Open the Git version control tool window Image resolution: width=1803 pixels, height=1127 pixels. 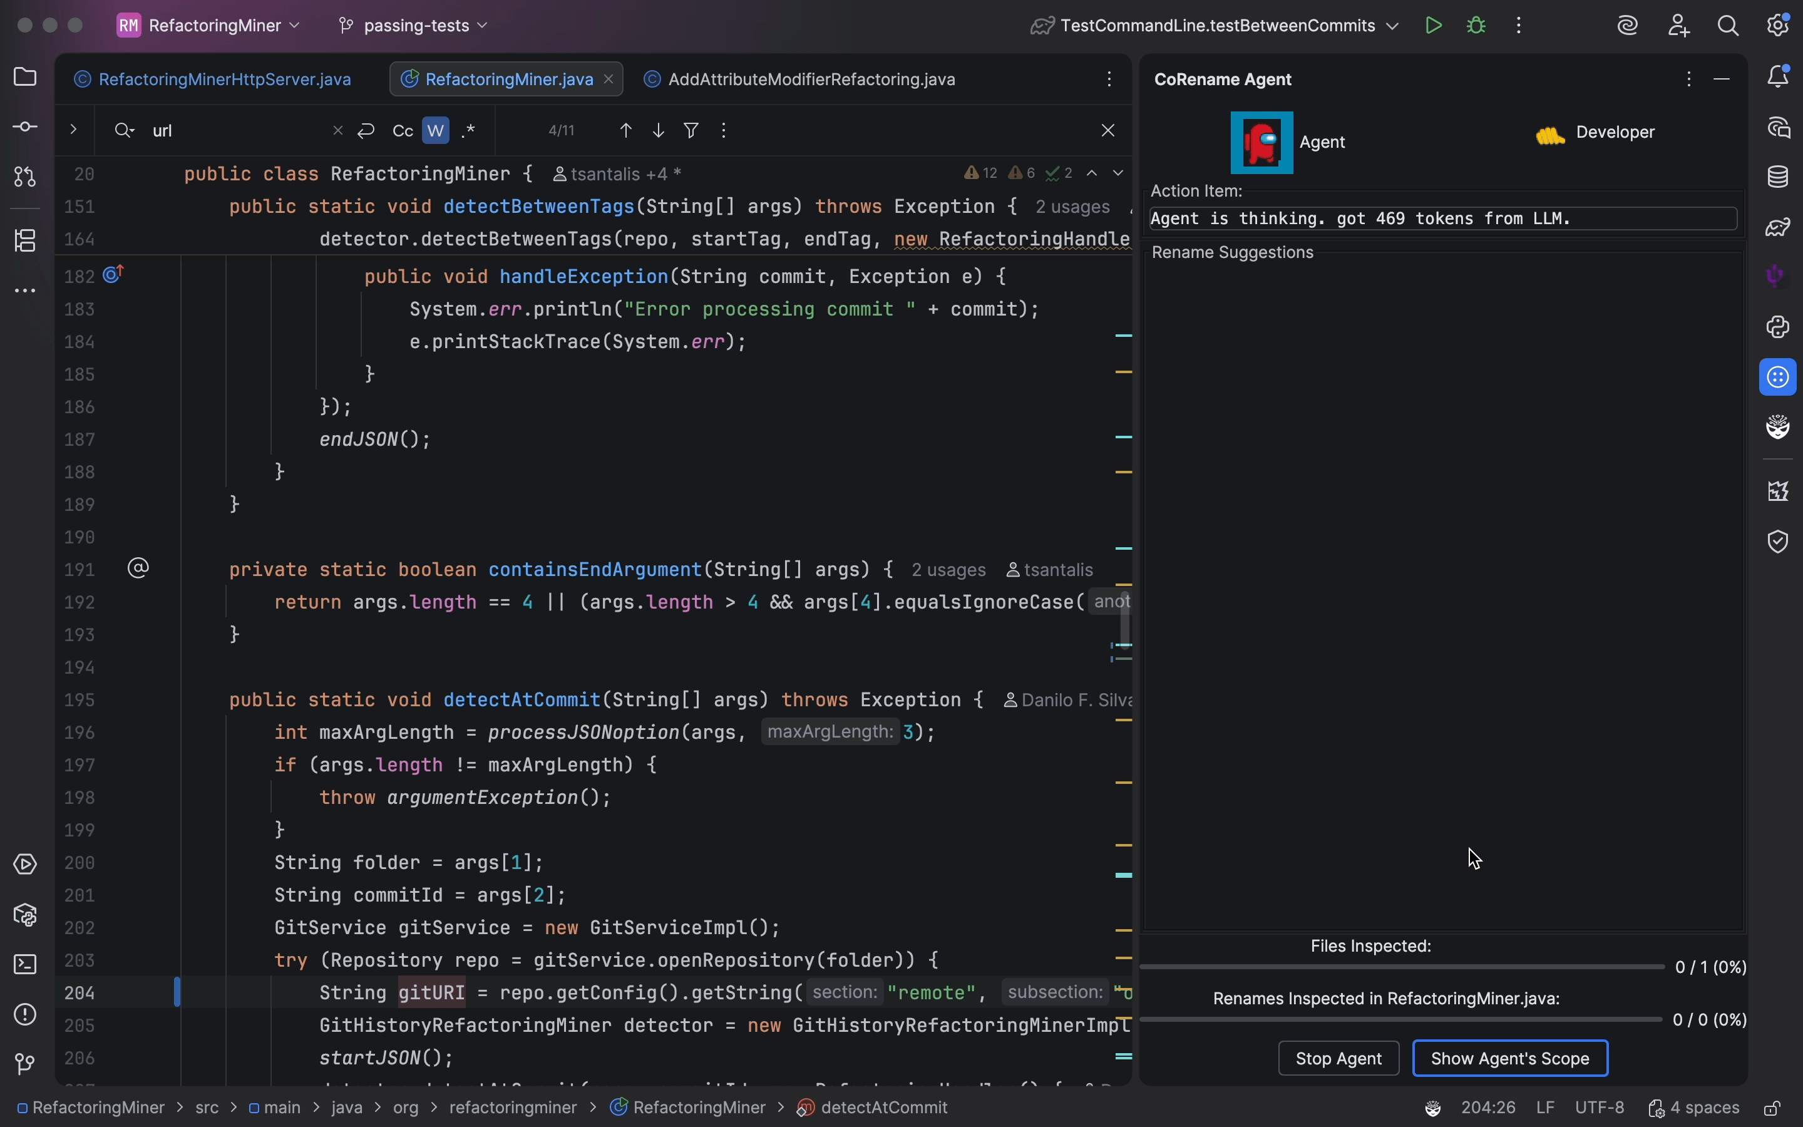(24, 1064)
